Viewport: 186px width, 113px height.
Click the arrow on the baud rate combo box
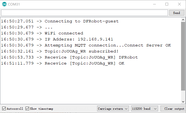tap(155, 109)
